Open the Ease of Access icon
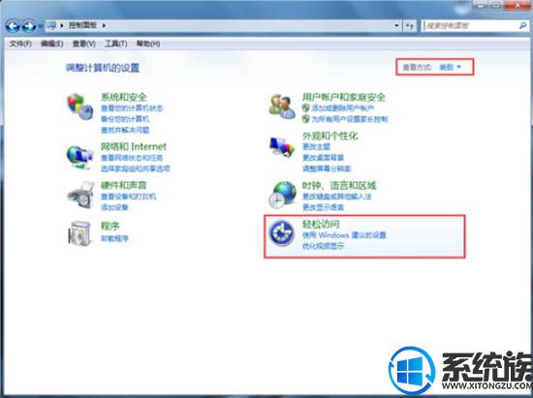Image resolution: width=533 pixels, height=398 pixels. (281, 233)
